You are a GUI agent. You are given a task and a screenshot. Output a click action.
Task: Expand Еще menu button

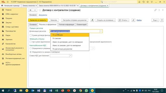pos(155,20)
